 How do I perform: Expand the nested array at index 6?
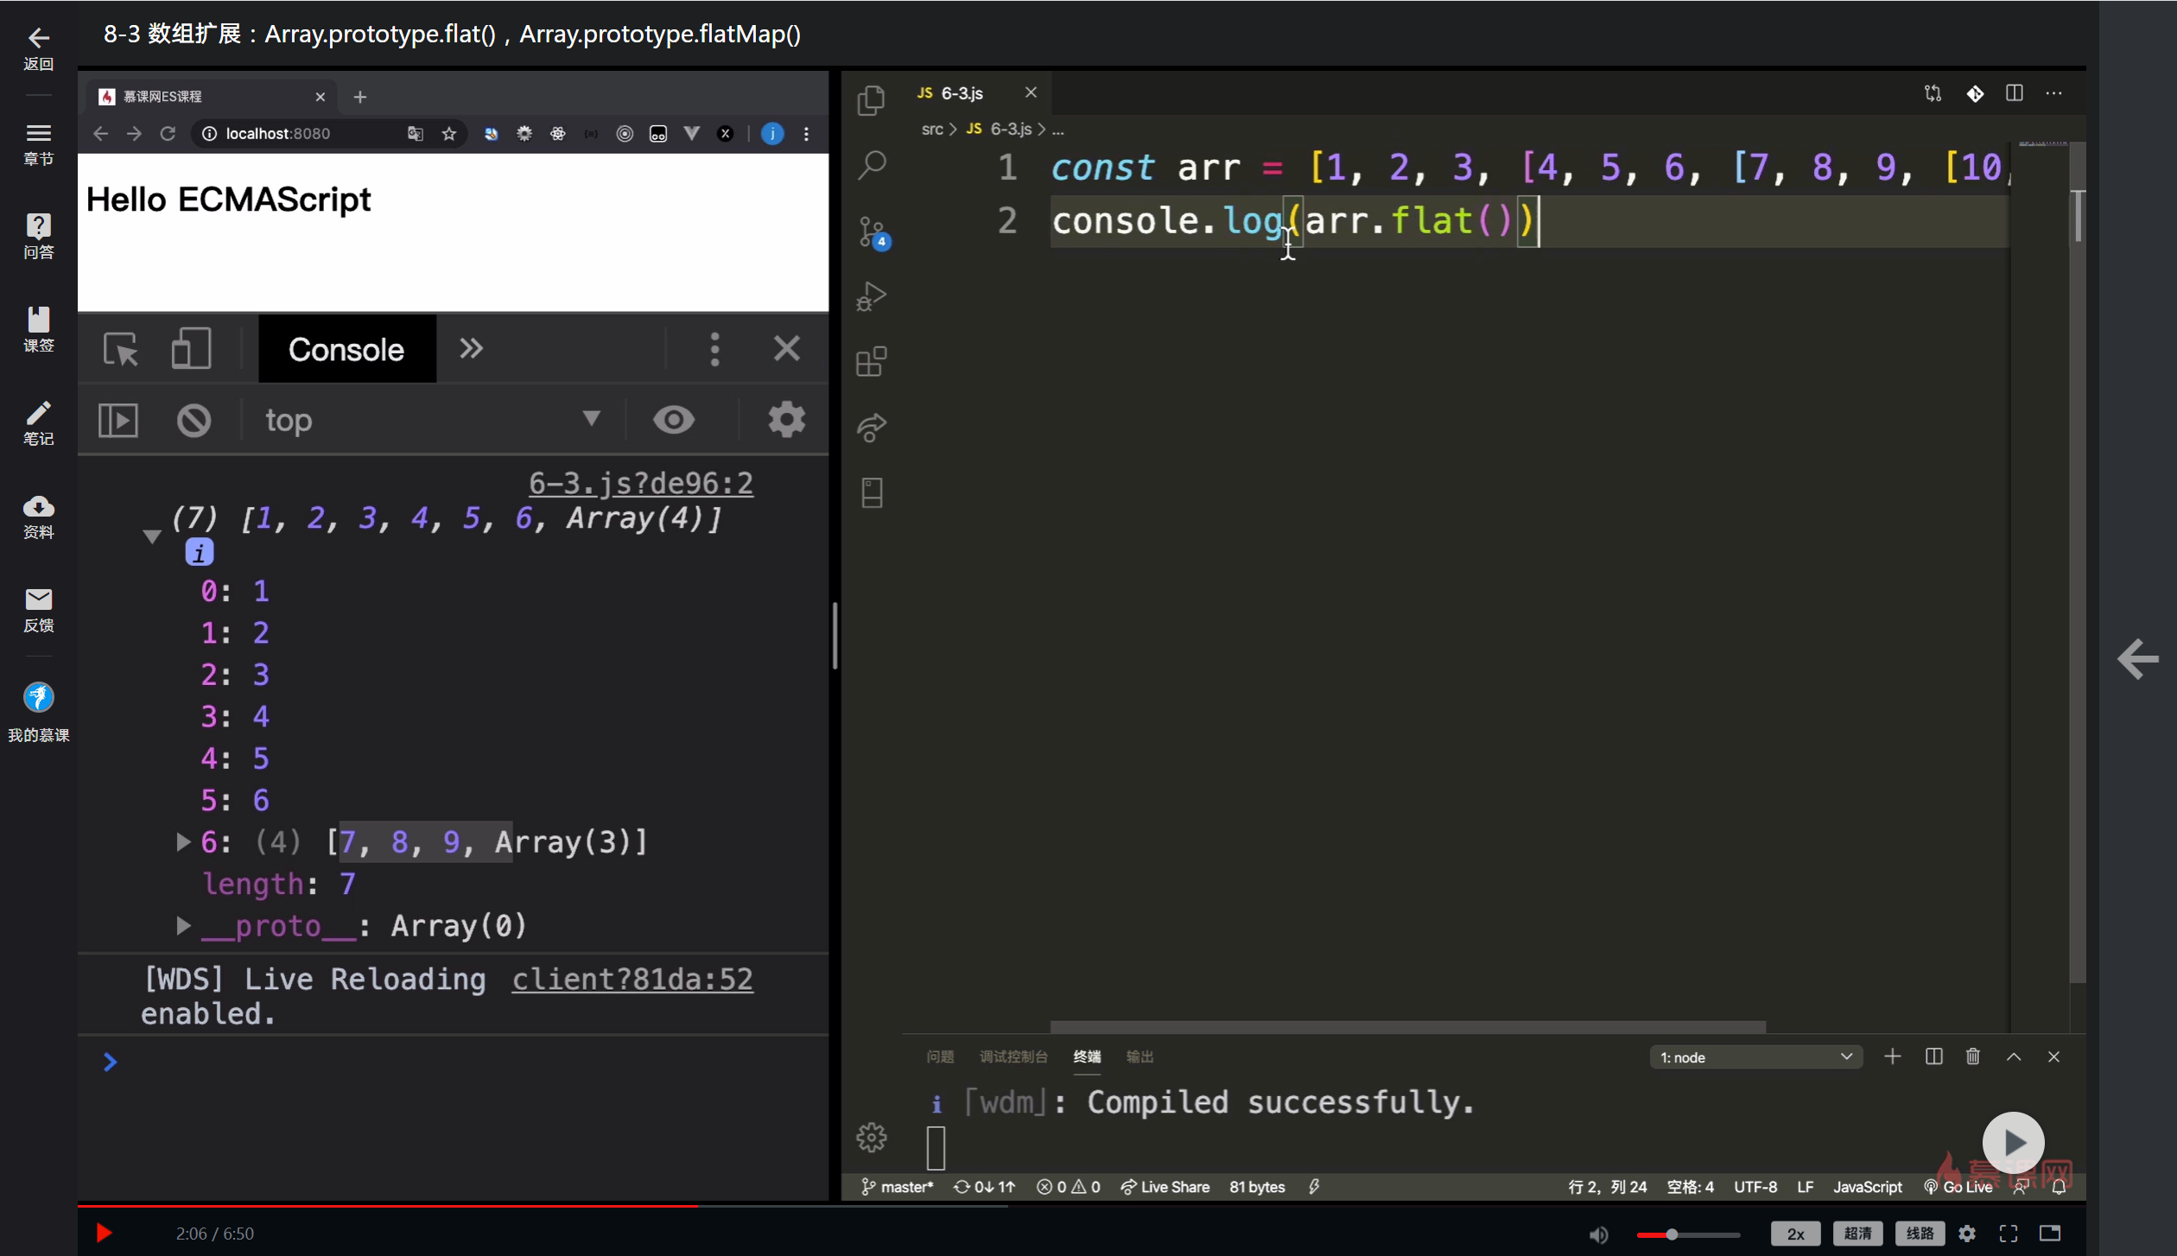point(183,841)
